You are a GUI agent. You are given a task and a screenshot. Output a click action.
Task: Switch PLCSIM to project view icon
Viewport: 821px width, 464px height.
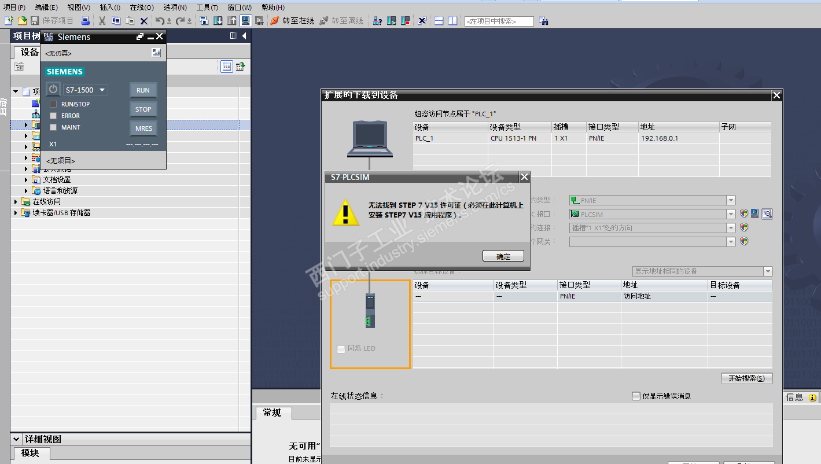tap(156, 53)
